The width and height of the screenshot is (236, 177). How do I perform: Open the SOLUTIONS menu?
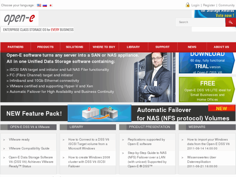click(75, 47)
